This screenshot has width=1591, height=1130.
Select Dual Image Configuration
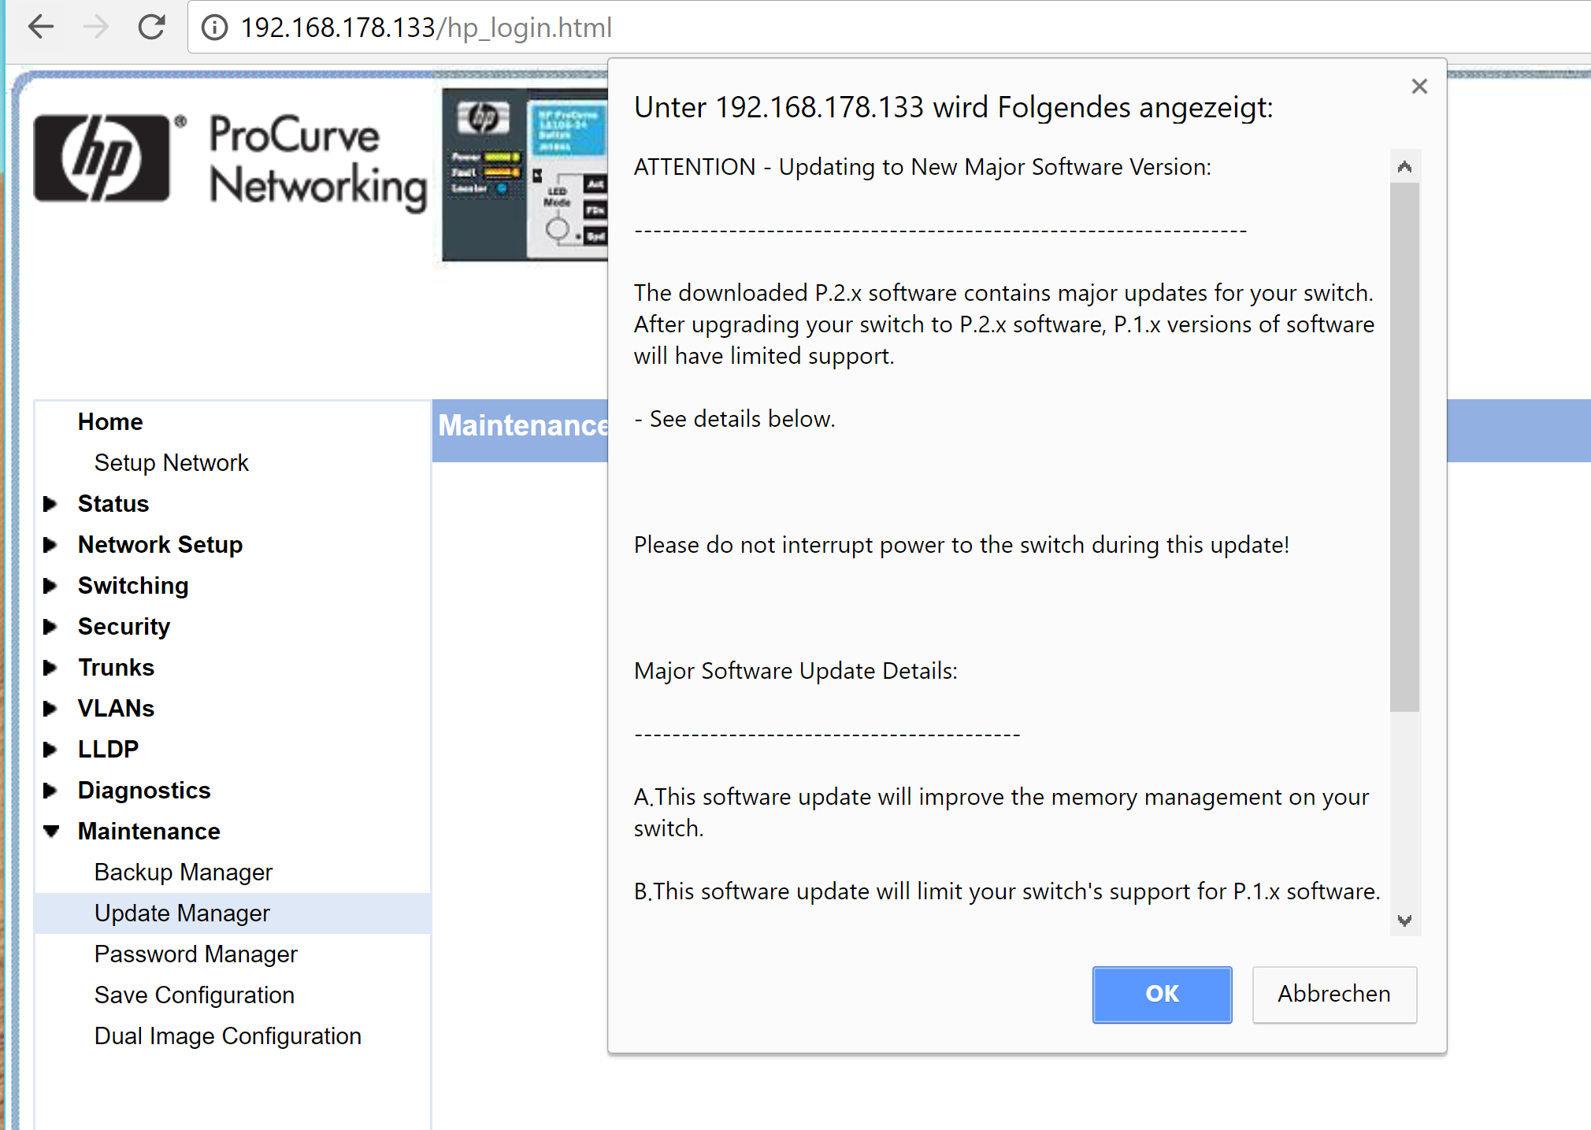pyautogui.click(x=228, y=1036)
